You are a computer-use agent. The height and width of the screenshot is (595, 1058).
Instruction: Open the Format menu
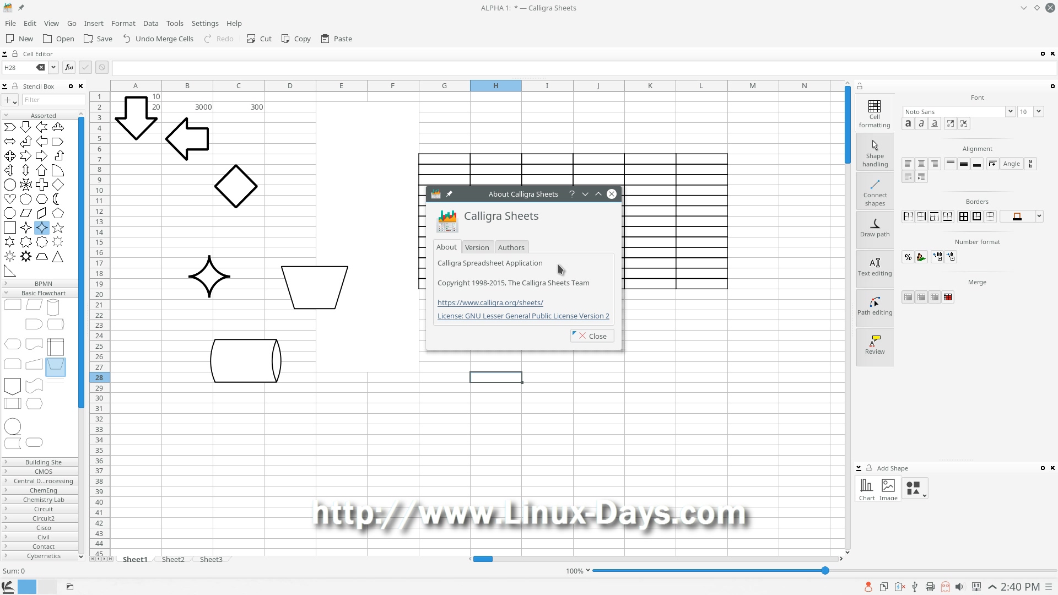(123, 23)
